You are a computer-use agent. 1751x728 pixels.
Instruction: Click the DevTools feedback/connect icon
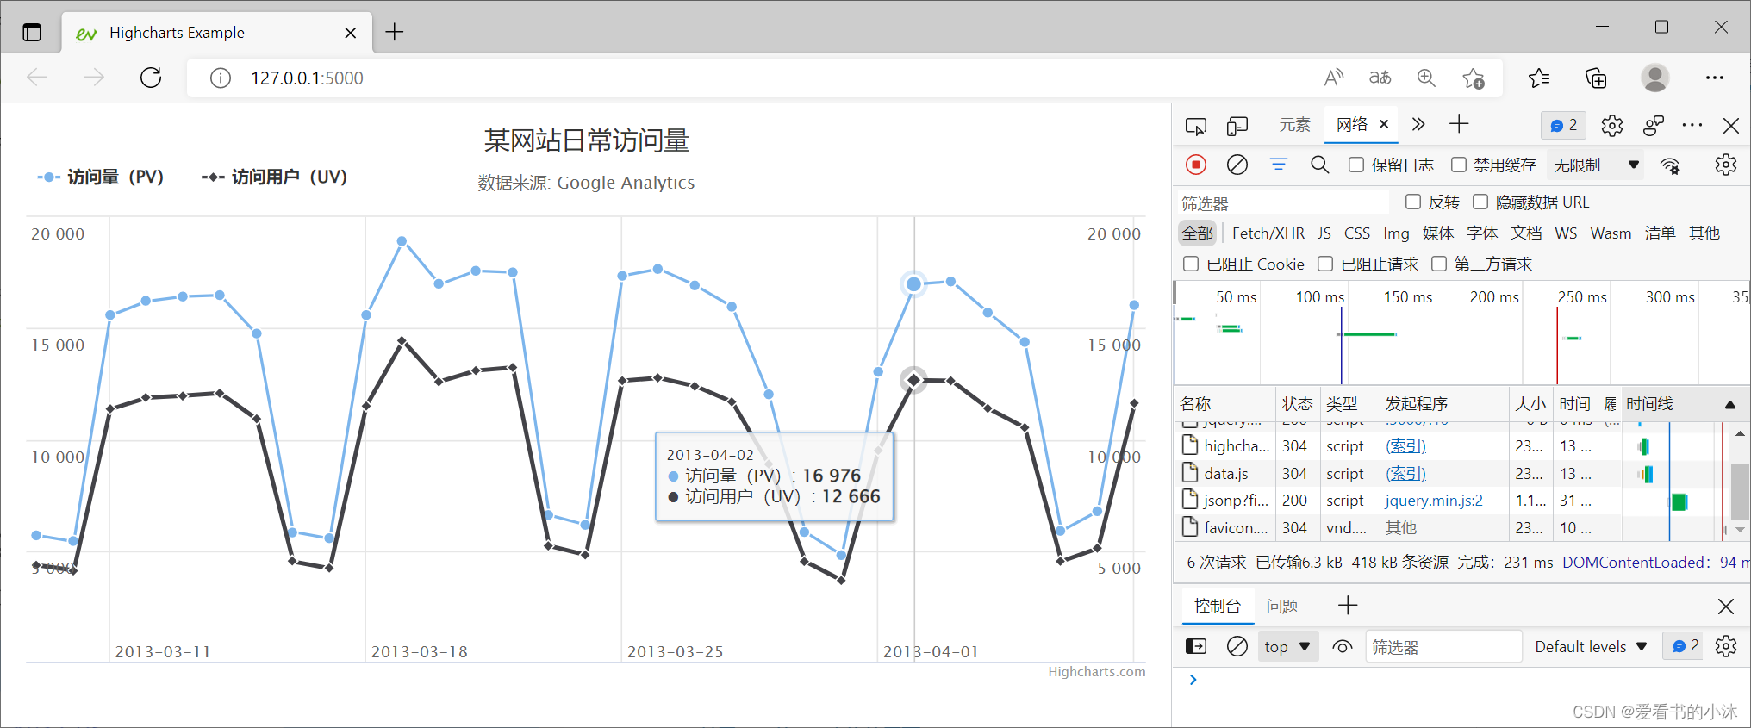pyautogui.click(x=1653, y=126)
